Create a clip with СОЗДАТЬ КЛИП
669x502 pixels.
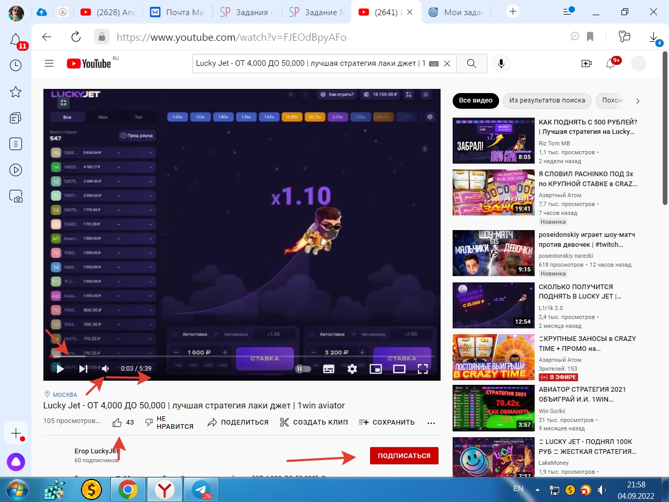click(x=314, y=423)
